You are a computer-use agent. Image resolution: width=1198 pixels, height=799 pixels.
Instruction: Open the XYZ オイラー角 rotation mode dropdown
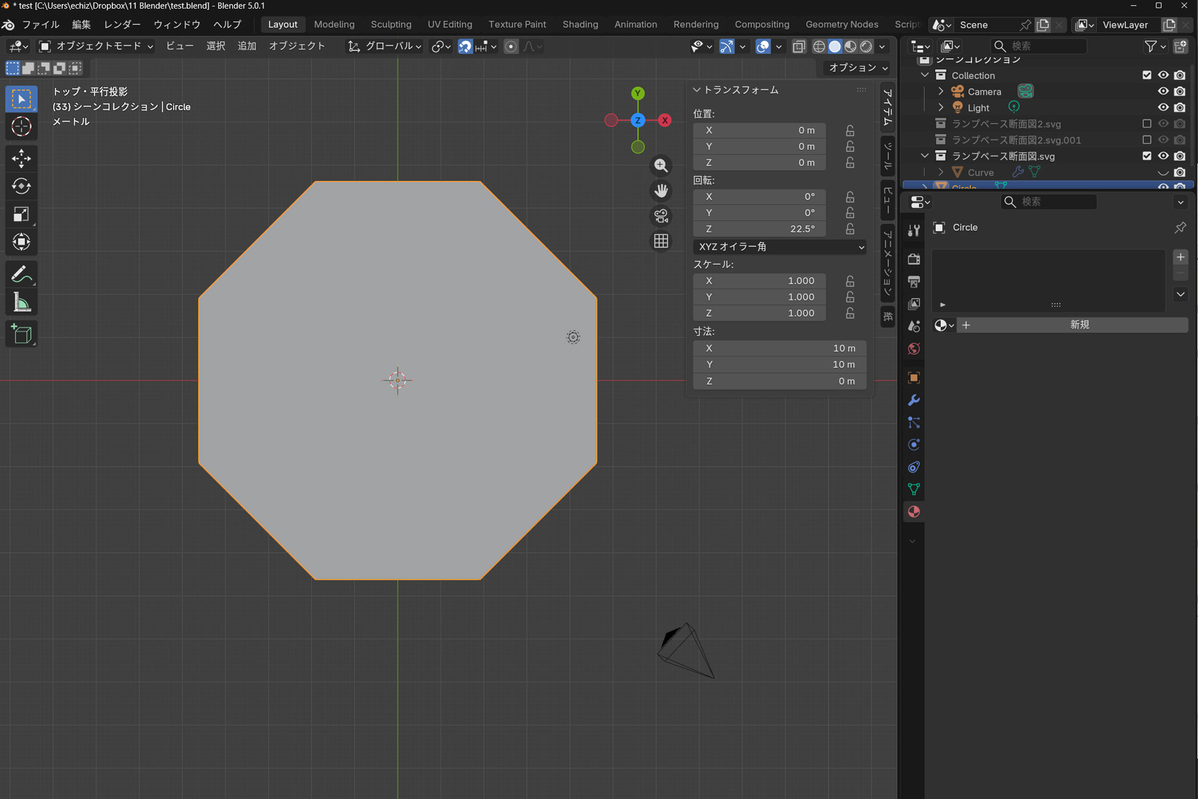pos(779,247)
